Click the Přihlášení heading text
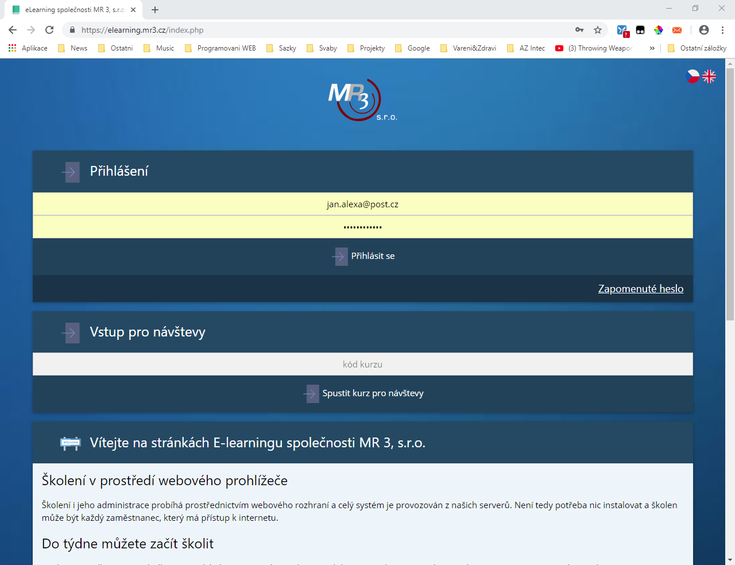735x565 pixels. (x=119, y=171)
